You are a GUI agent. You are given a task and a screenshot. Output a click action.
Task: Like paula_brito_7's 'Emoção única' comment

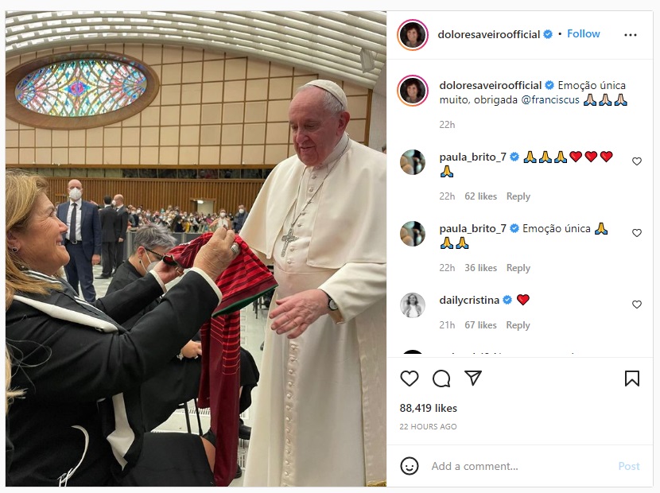[637, 233]
